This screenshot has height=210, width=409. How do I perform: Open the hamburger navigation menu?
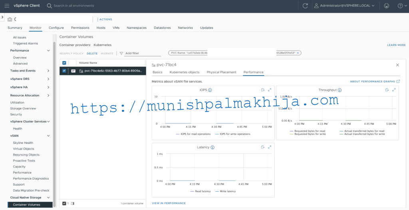coord(7,6)
